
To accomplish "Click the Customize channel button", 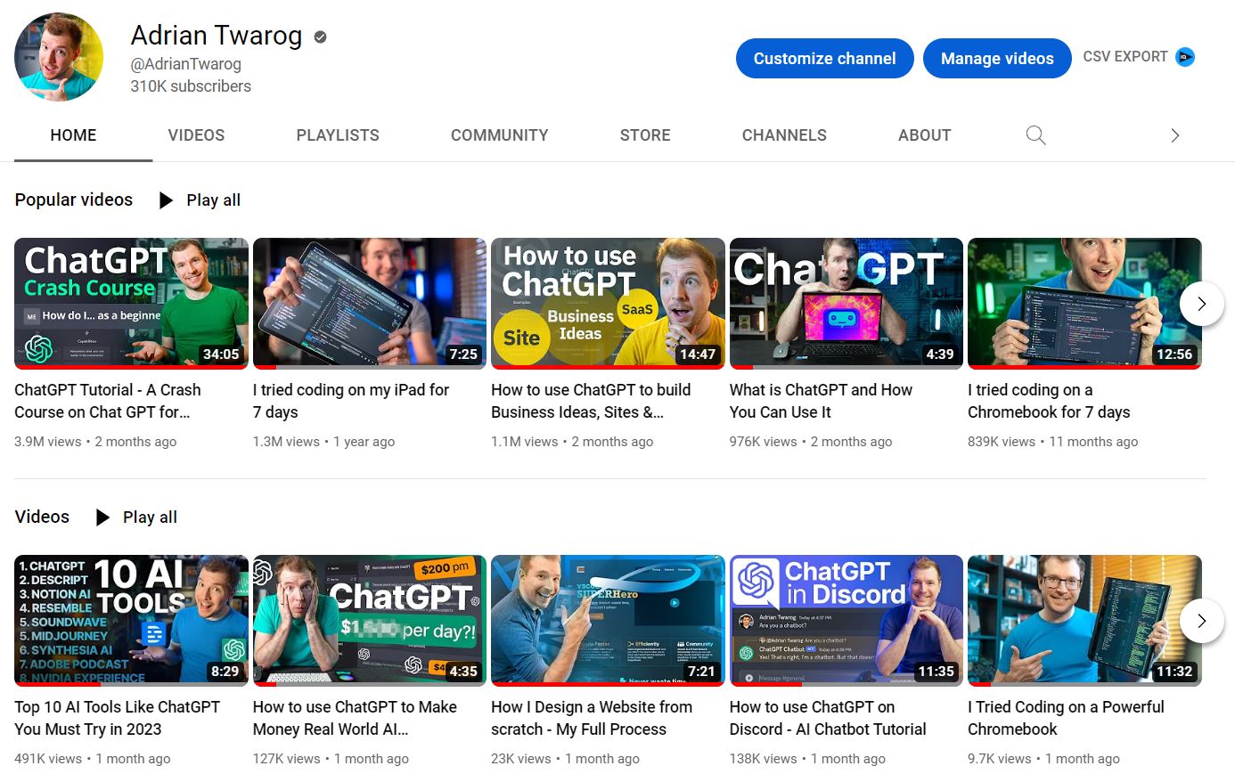I will click(x=824, y=59).
